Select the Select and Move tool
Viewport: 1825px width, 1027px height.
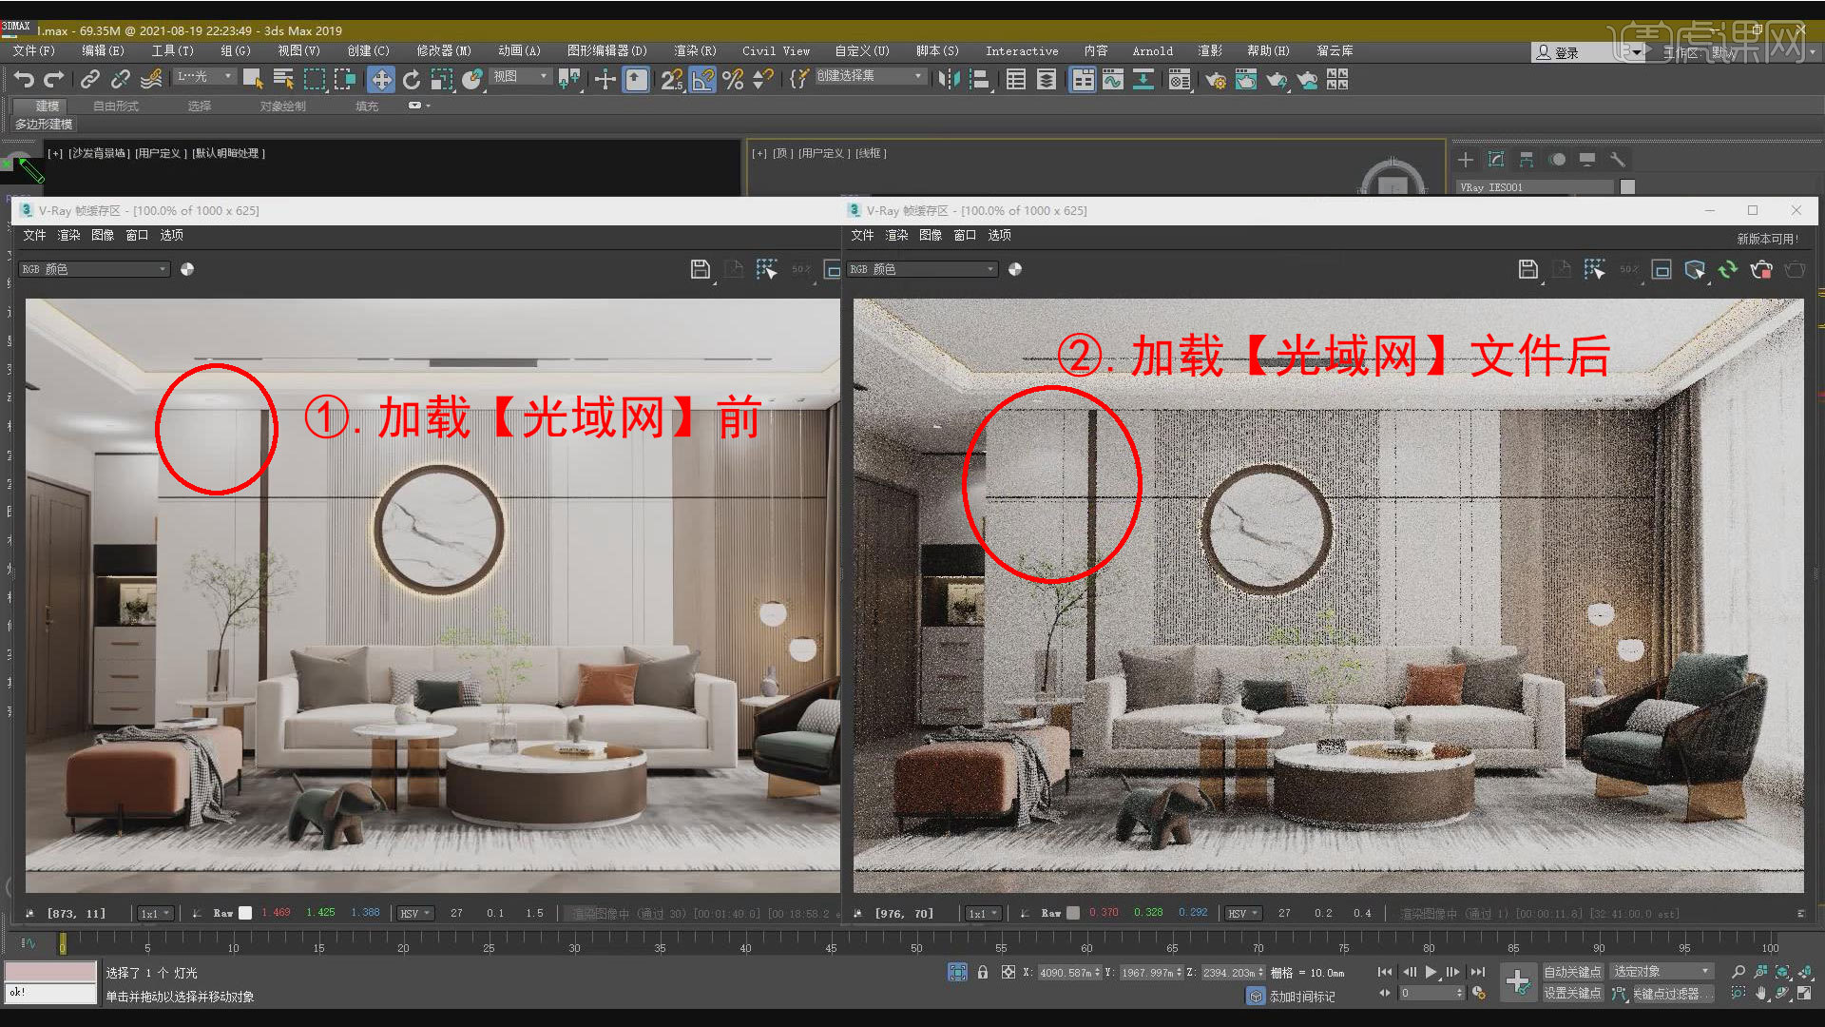381,80
